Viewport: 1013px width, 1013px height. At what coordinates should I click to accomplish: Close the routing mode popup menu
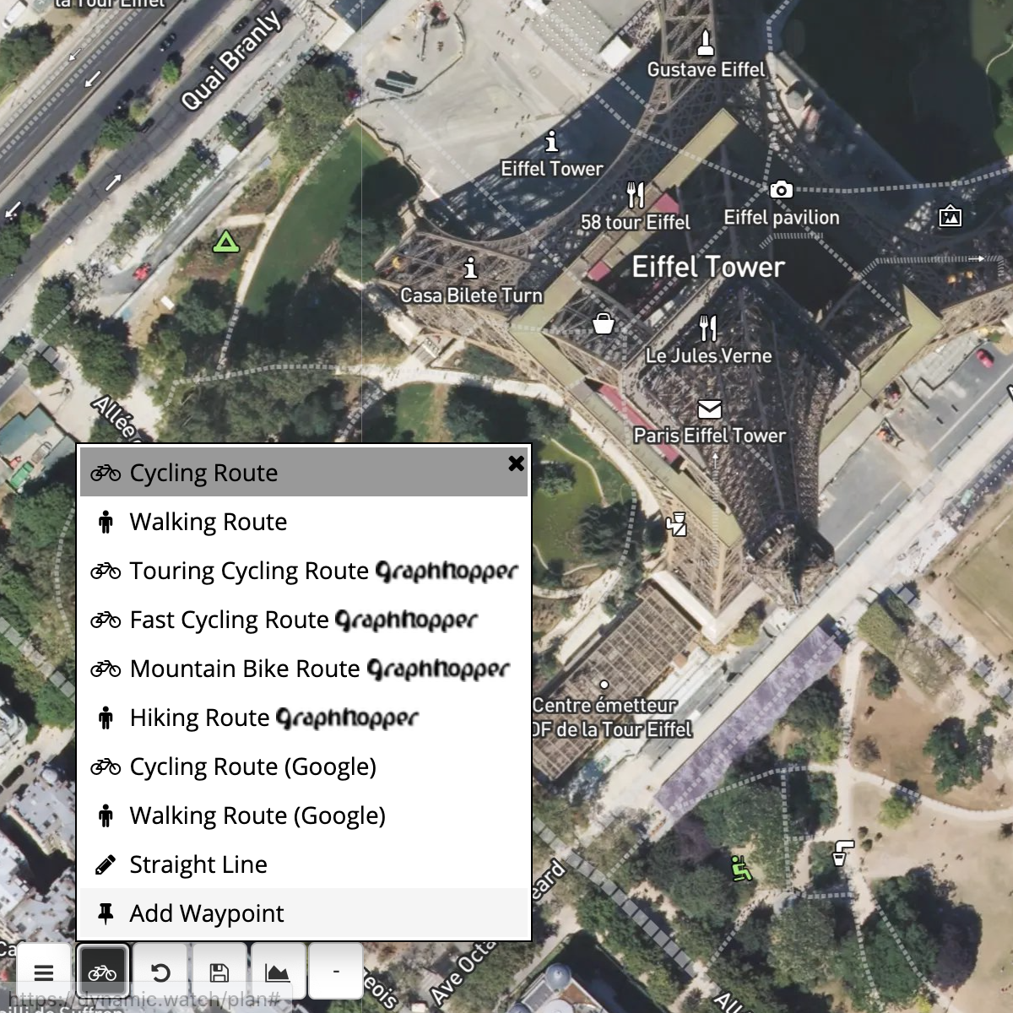coord(516,463)
